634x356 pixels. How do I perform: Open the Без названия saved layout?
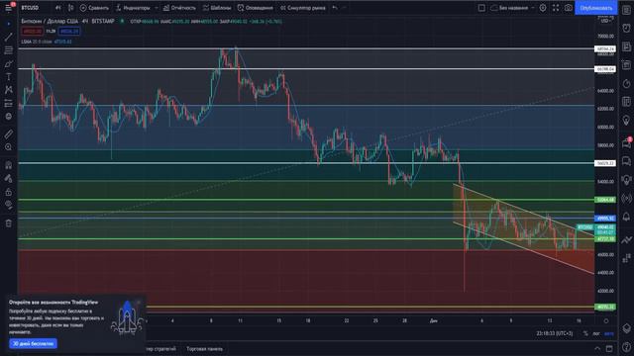click(x=509, y=8)
